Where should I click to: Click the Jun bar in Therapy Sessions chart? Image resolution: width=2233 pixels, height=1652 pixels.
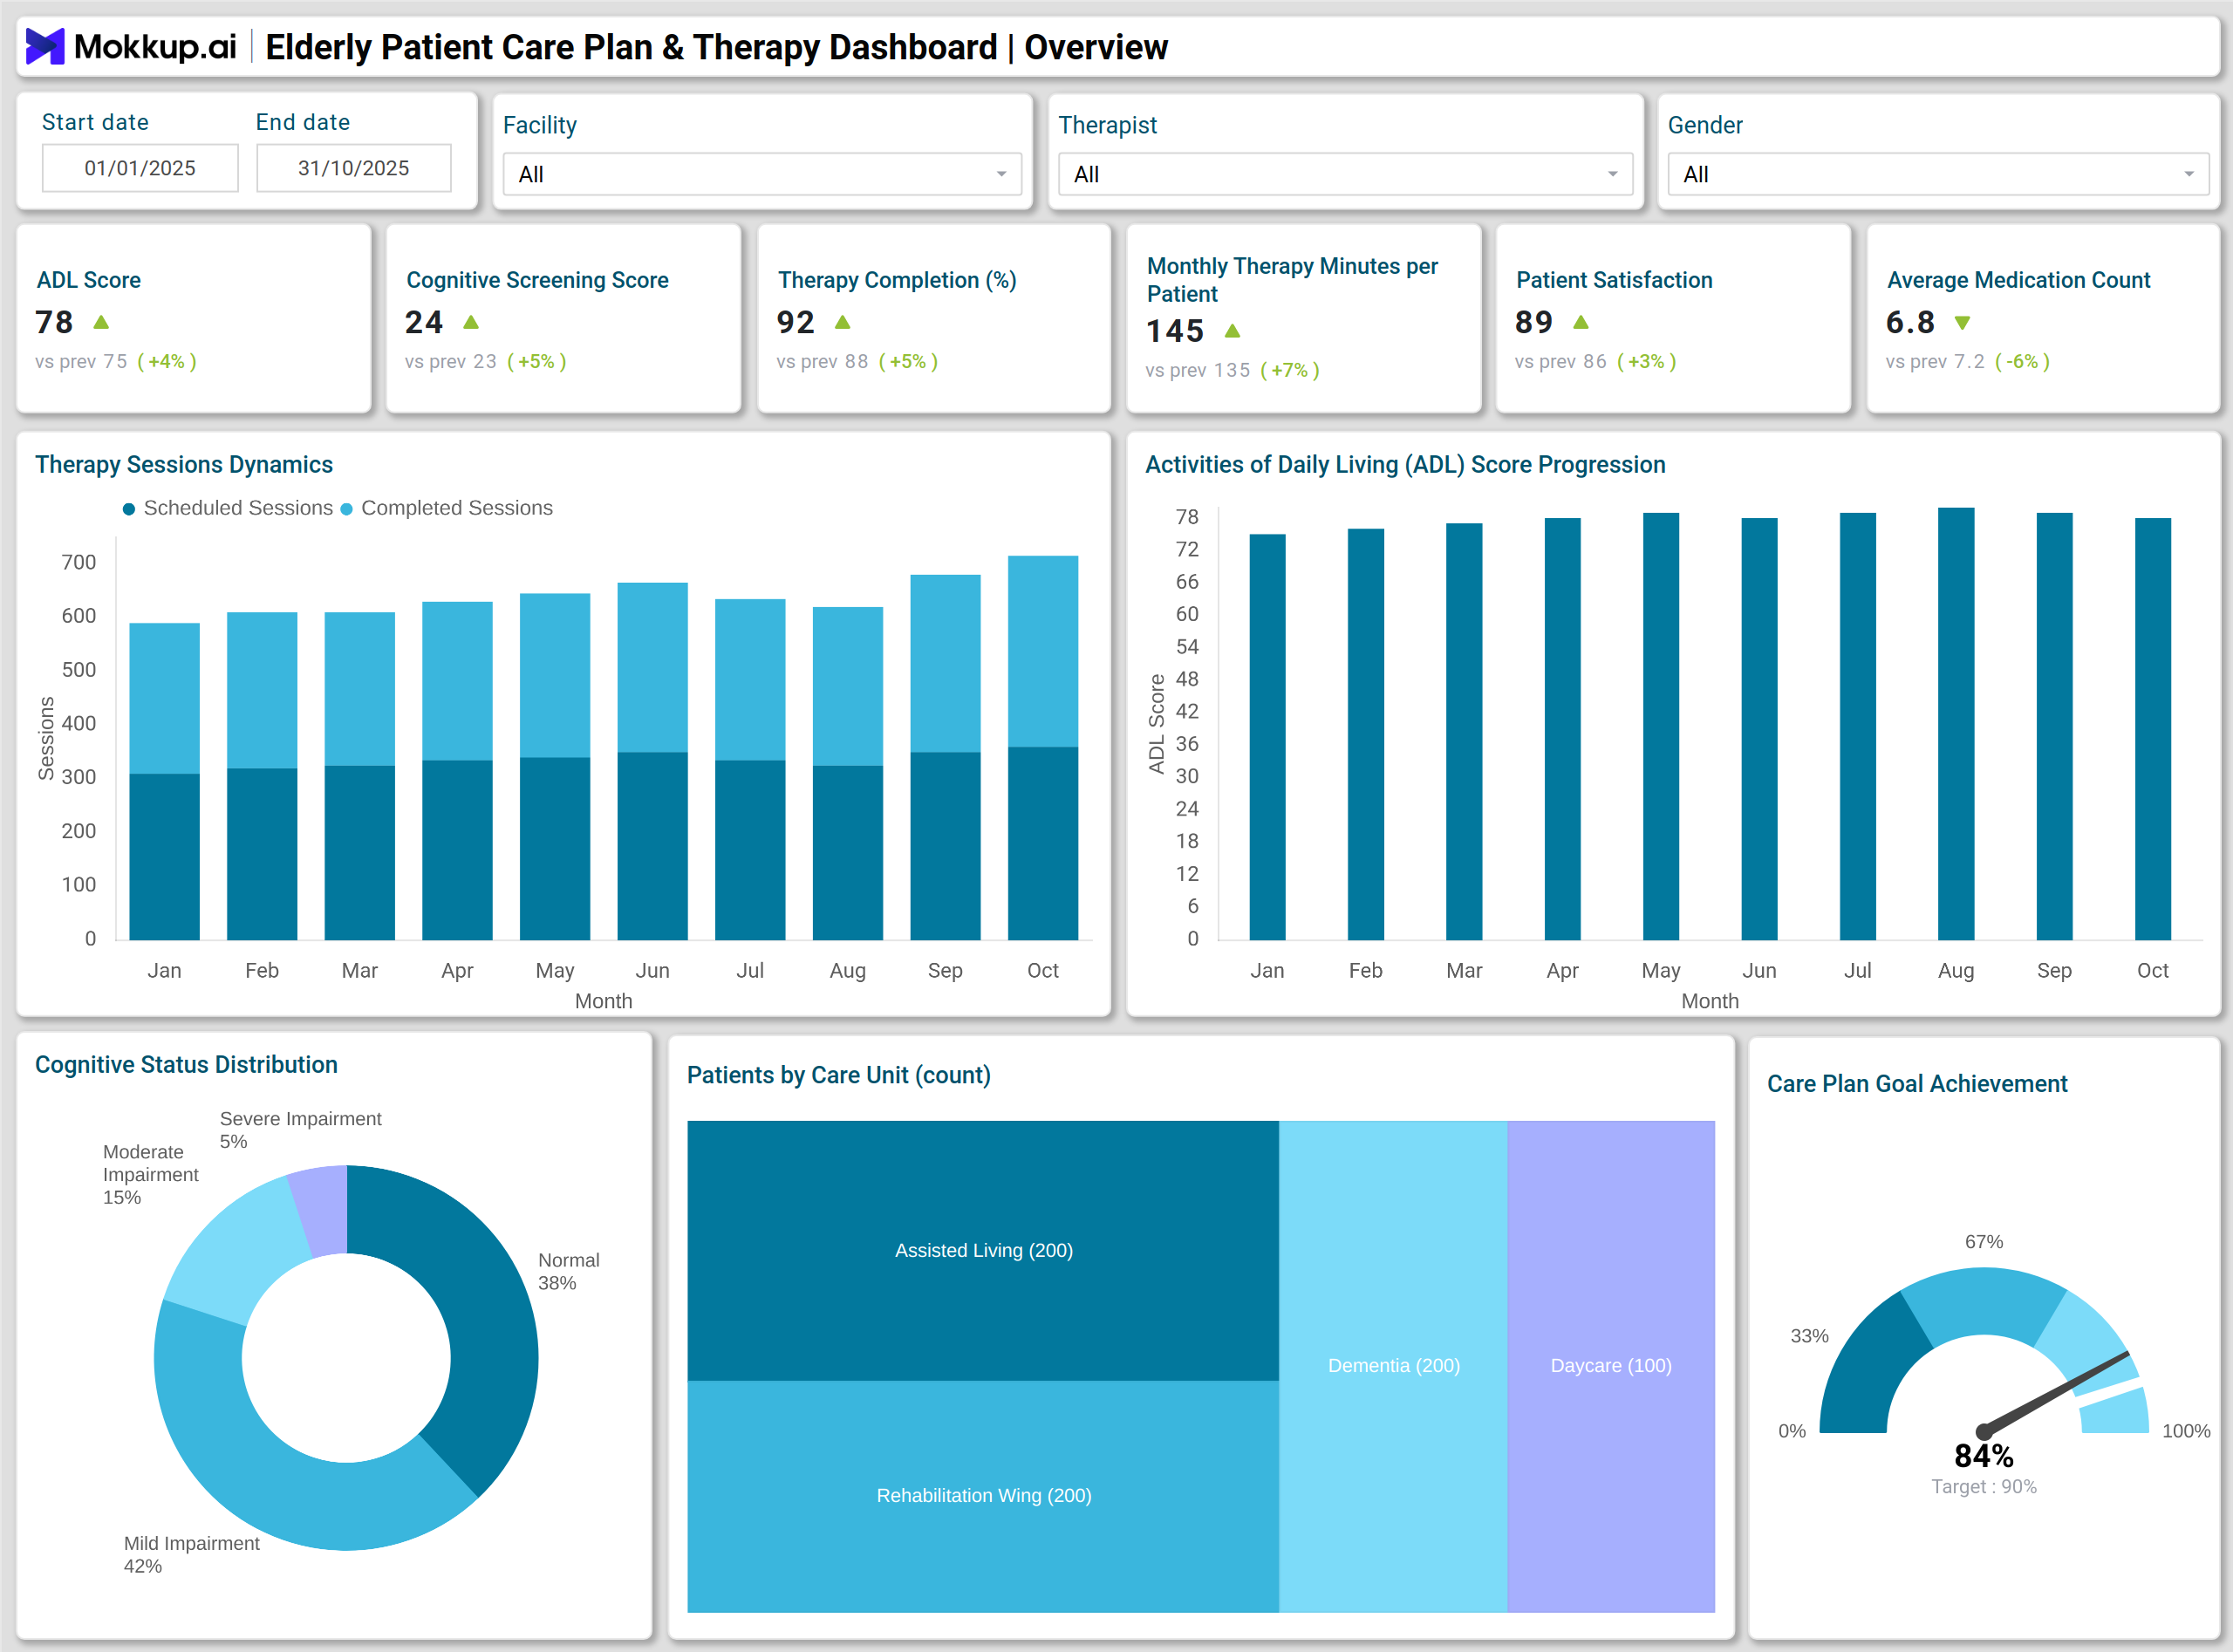coord(653,762)
